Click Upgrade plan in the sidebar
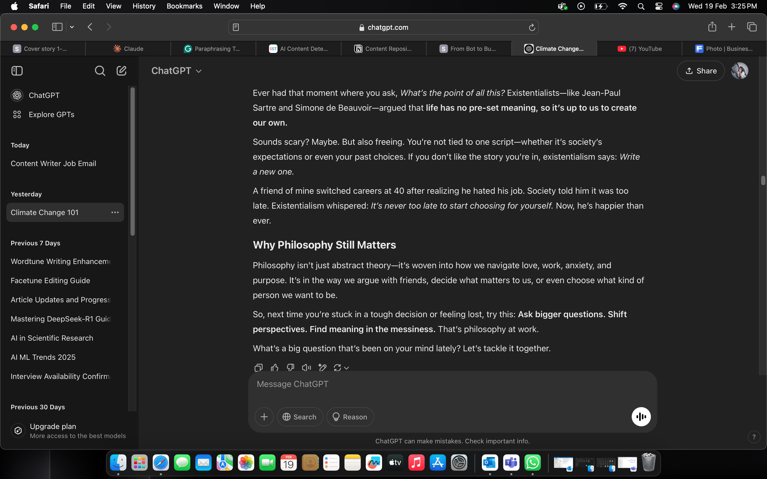The width and height of the screenshot is (767, 479). (x=68, y=431)
